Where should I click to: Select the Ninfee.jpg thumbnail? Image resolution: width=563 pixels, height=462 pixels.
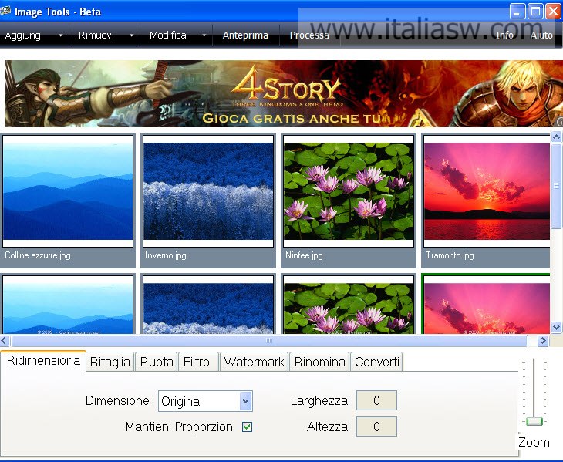click(x=349, y=191)
